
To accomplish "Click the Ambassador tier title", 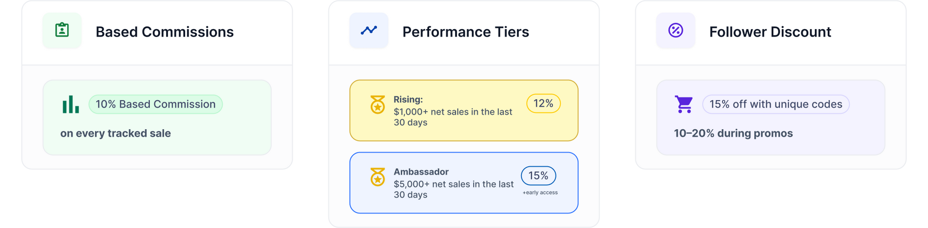I will (421, 171).
